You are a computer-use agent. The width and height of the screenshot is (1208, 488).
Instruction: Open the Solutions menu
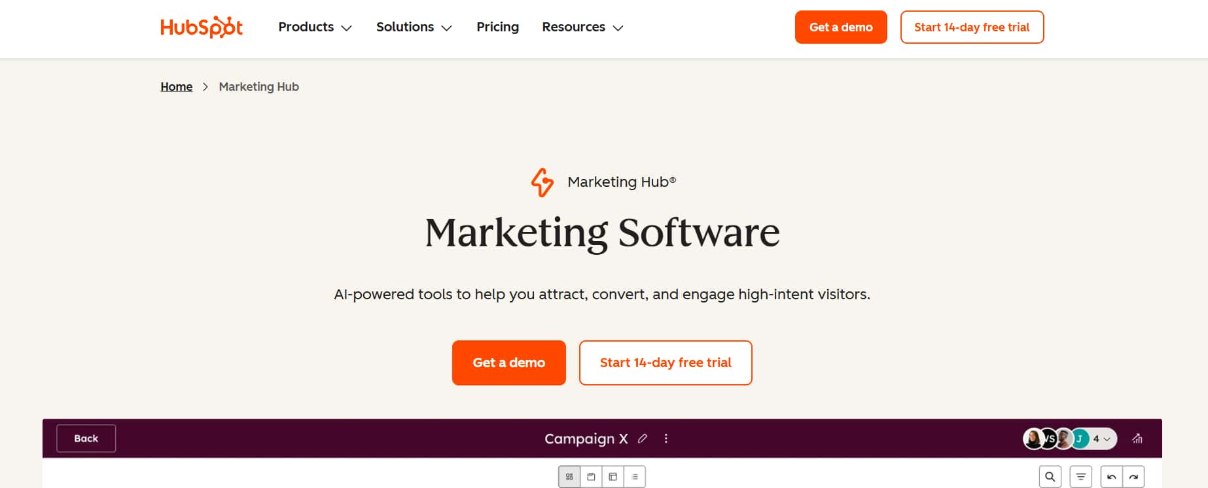coord(414,27)
